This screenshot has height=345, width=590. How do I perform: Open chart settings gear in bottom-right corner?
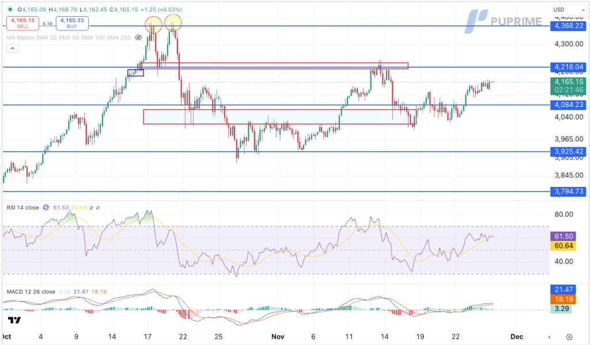(x=569, y=337)
